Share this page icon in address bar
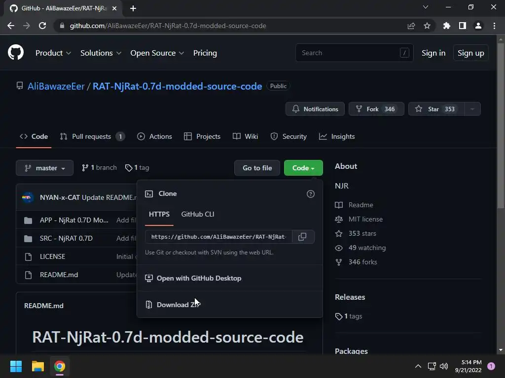The height and width of the screenshot is (378, 505). tap(411, 26)
